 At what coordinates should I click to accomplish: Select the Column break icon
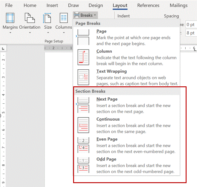(83, 57)
